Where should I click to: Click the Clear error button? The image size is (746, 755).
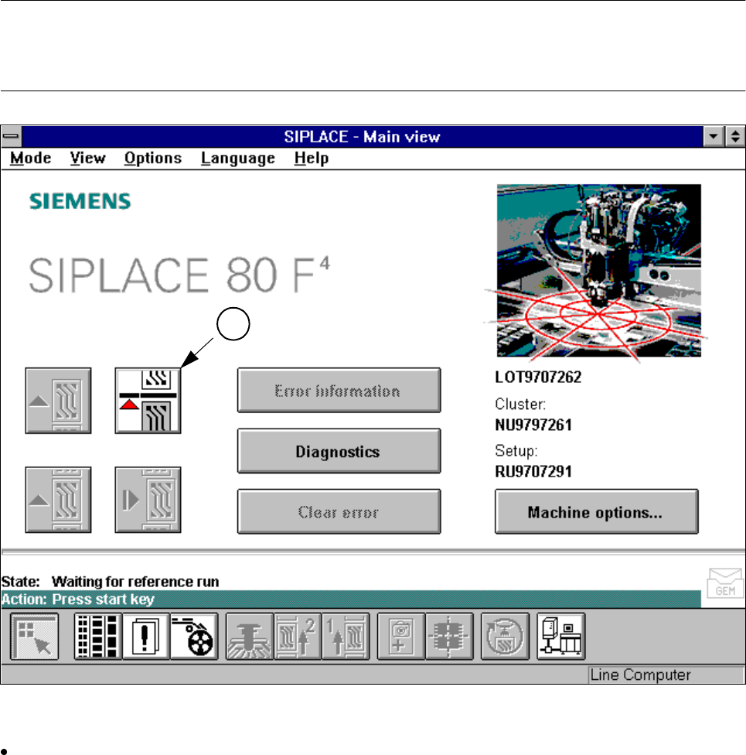click(x=339, y=512)
